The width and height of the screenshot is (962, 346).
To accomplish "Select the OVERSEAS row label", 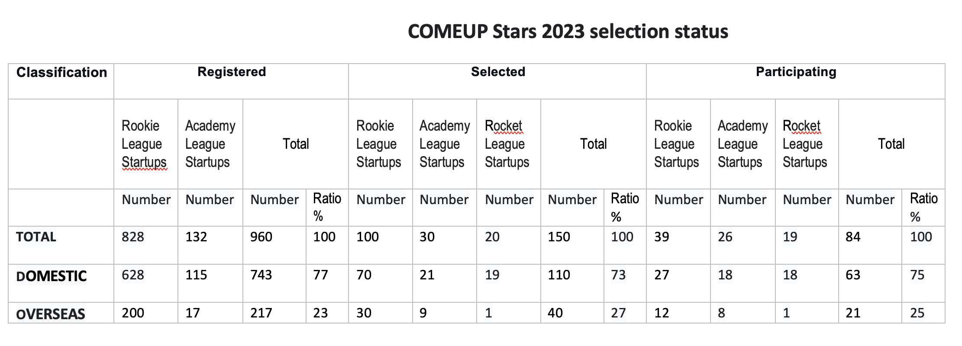I will point(51,314).
